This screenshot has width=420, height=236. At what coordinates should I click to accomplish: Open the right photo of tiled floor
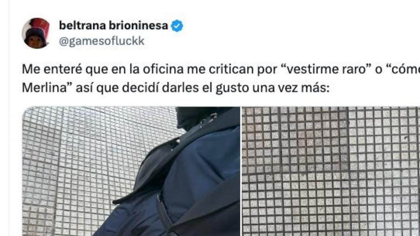point(331,171)
